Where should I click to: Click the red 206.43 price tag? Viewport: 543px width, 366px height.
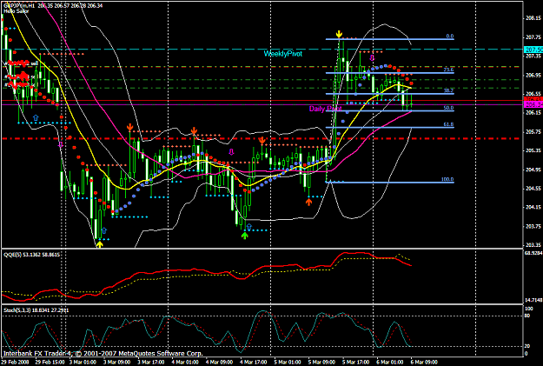pyautogui.click(x=533, y=100)
